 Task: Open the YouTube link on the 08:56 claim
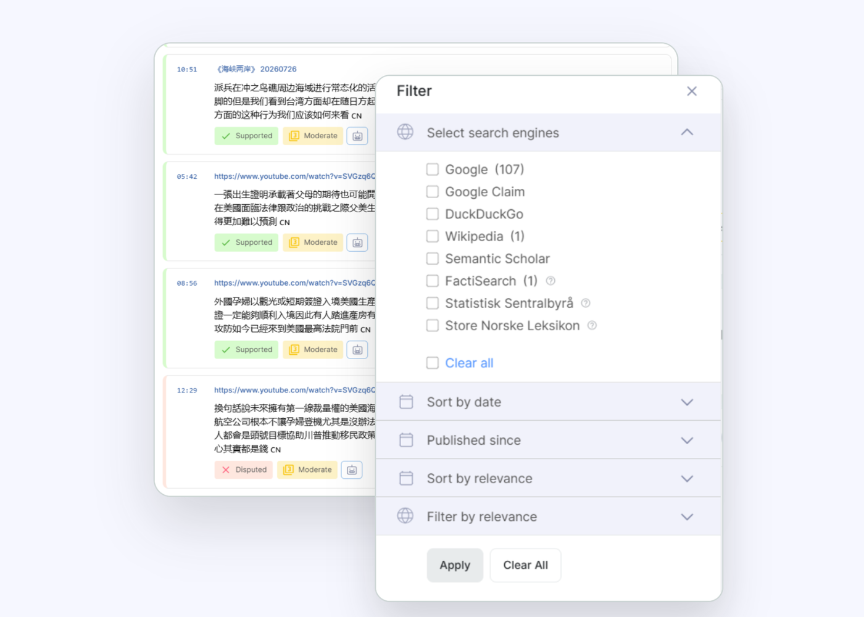pyautogui.click(x=294, y=283)
